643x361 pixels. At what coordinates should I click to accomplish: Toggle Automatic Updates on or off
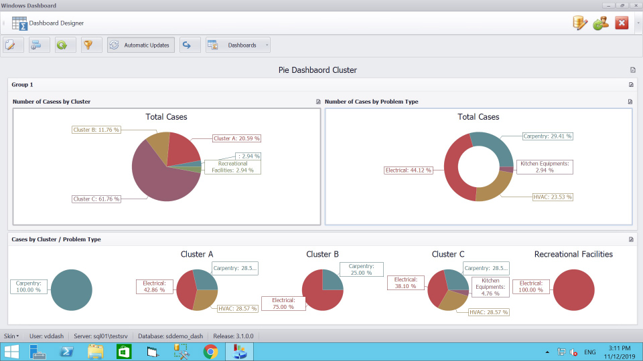[x=141, y=45]
